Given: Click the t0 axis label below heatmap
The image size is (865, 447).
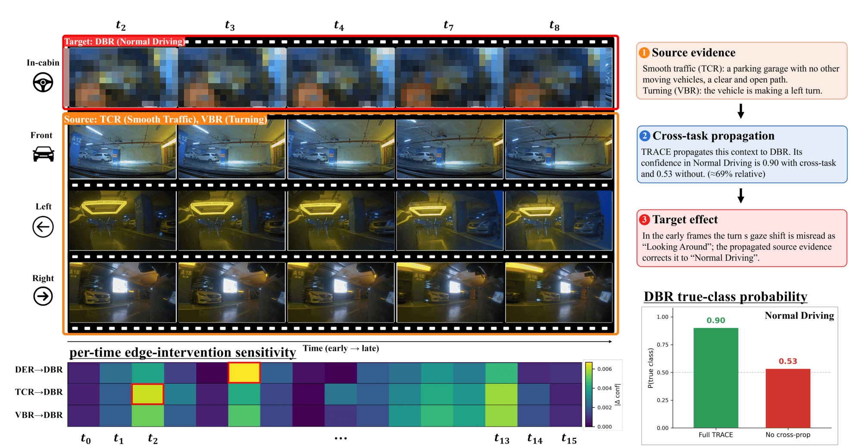Looking at the screenshot, I should click(x=86, y=439).
